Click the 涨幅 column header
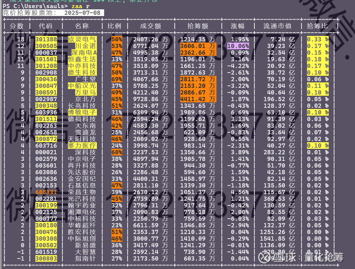 [x=238, y=26]
